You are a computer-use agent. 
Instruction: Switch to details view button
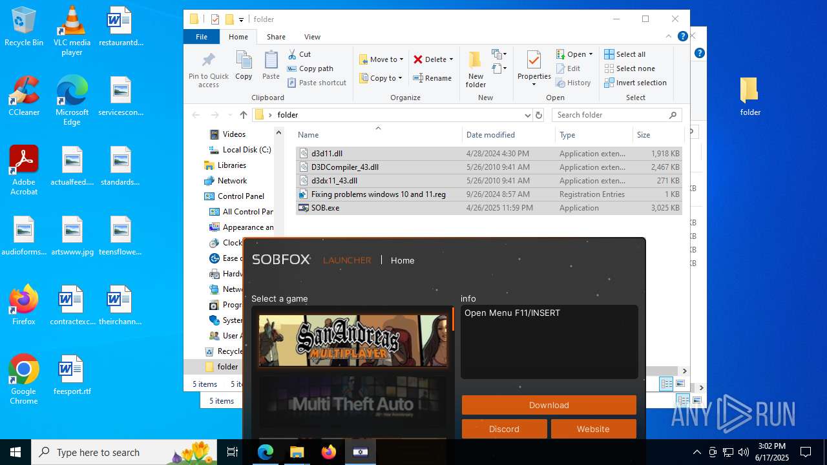(666, 384)
